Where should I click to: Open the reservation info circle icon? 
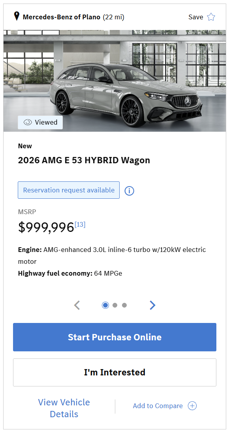[130, 190]
